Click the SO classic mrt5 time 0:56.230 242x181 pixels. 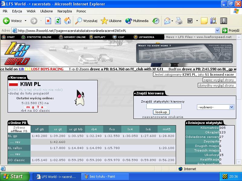tap(166, 160)
